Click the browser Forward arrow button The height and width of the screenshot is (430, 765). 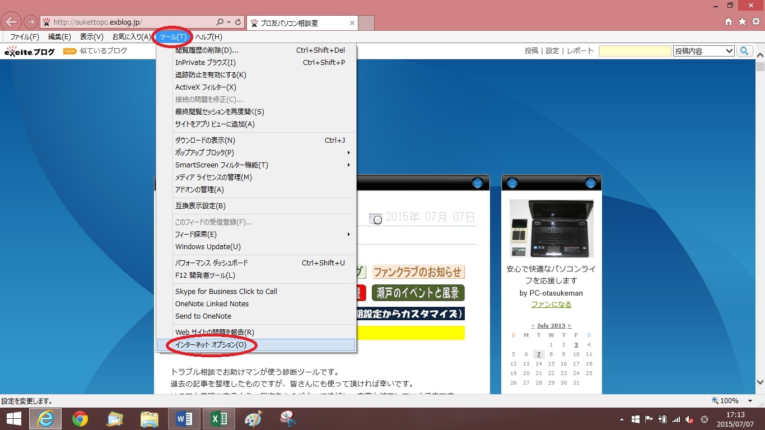coord(30,22)
